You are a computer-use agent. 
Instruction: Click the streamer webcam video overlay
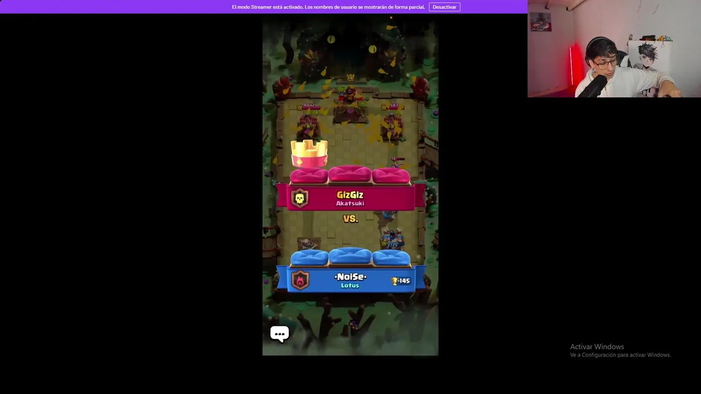[x=614, y=49]
